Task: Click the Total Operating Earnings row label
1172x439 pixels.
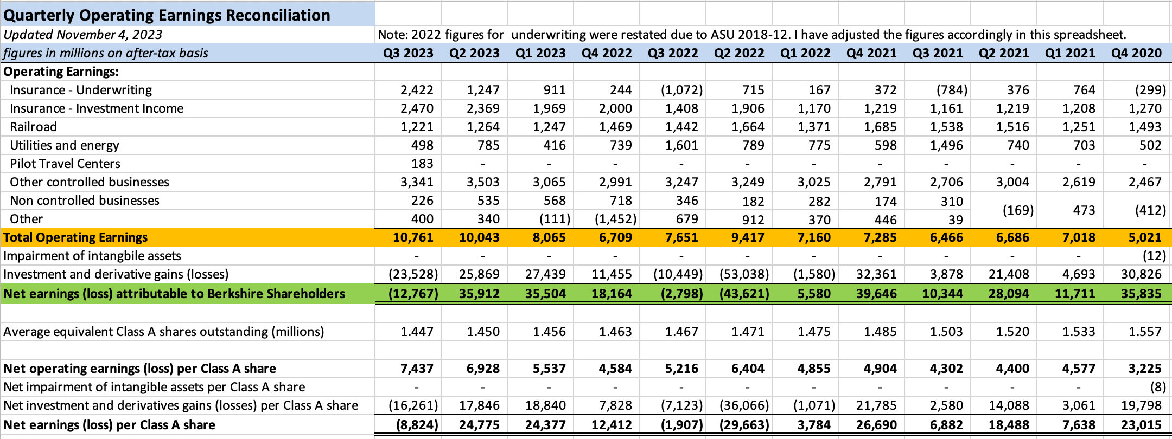Action: 75,237
